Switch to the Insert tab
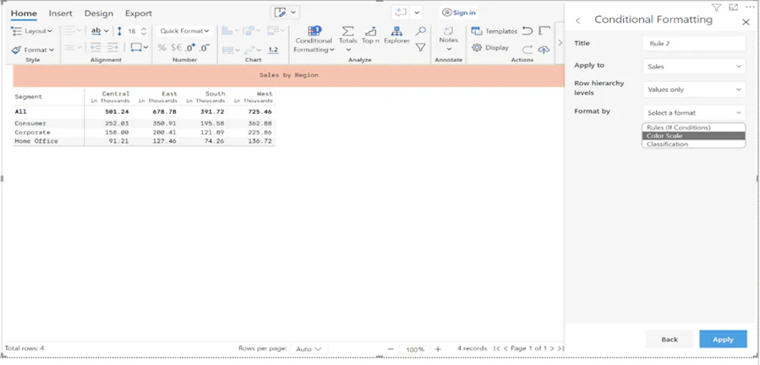760x365 pixels. click(60, 13)
